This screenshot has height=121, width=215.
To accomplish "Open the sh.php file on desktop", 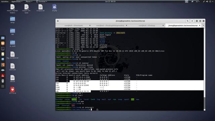I will point(54,8).
